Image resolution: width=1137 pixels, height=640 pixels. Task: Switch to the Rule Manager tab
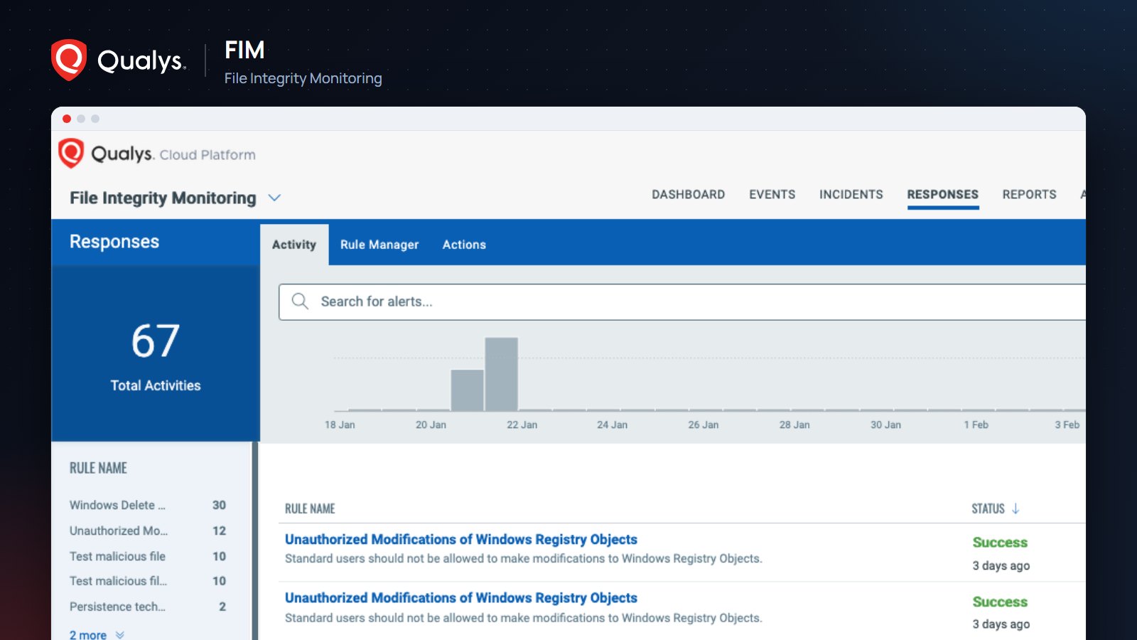[379, 245]
